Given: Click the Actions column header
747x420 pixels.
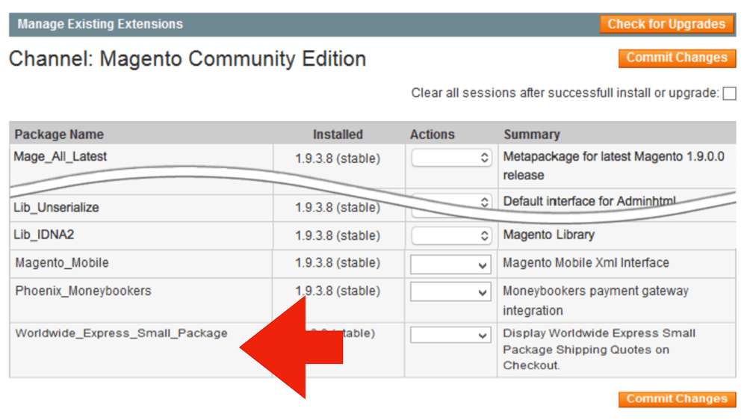Looking at the screenshot, I should point(432,135).
